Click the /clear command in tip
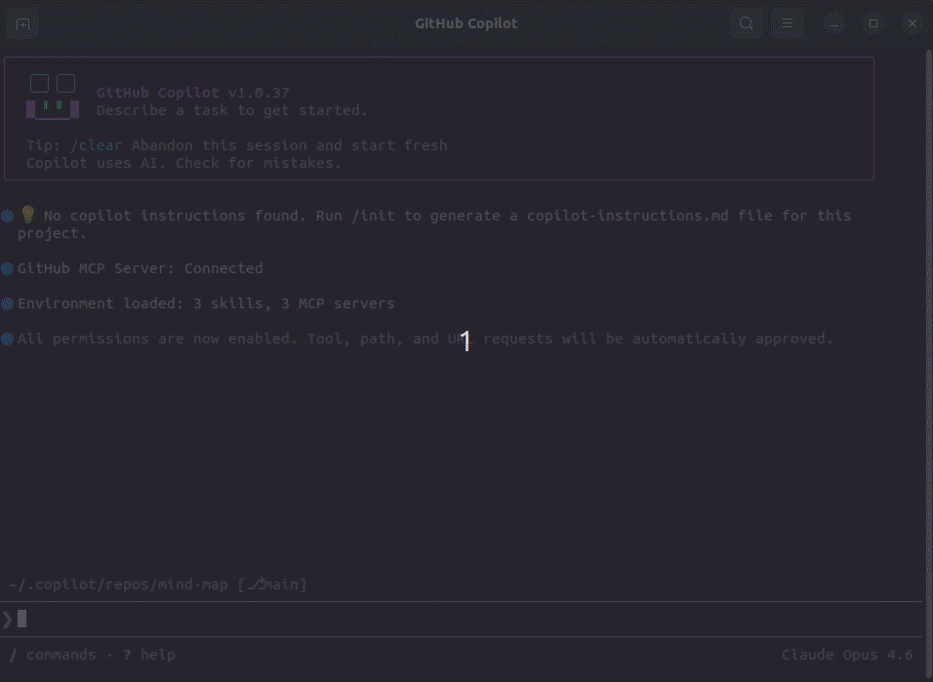This screenshot has height=682, width=933. [96, 145]
